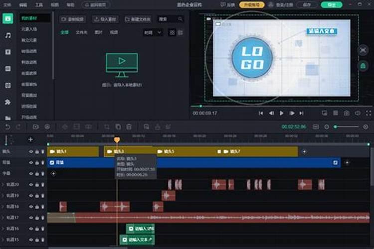This screenshot has height=249, width=374.
Task: Open the green media library sidebar icon
Action: point(8,18)
